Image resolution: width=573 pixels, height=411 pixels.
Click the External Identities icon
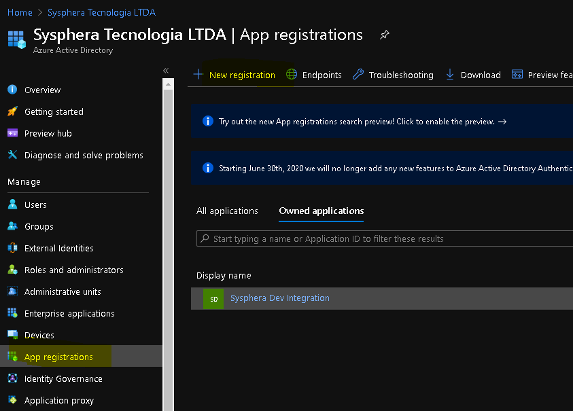pyautogui.click(x=12, y=248)
